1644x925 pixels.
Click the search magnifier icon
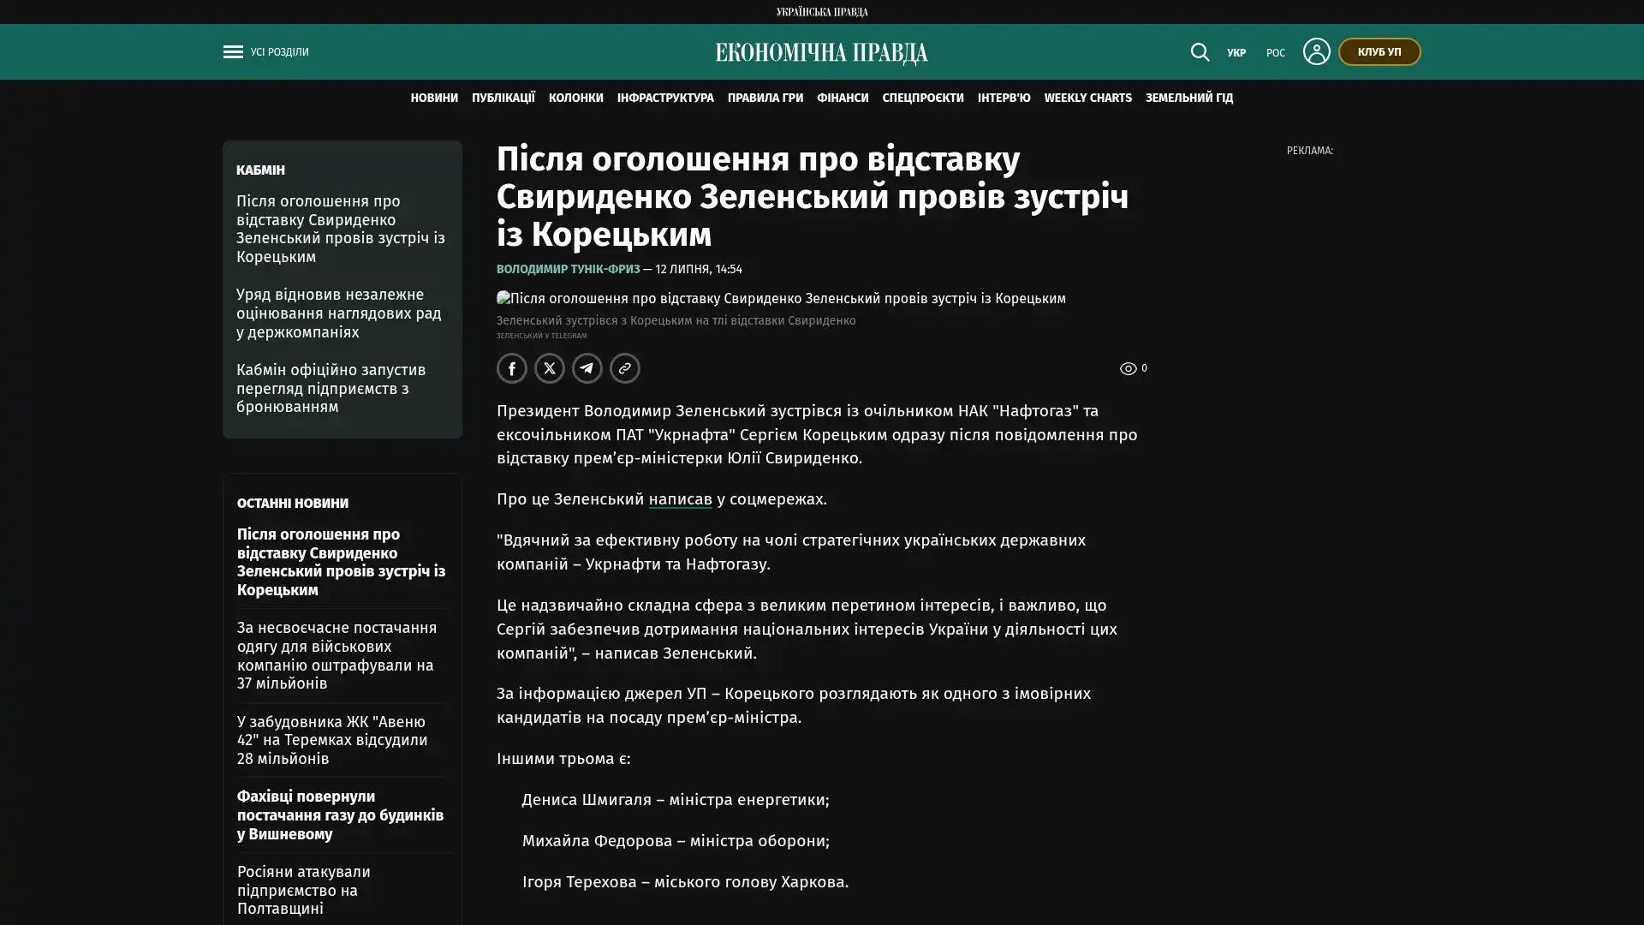(x=1200, y=52)
